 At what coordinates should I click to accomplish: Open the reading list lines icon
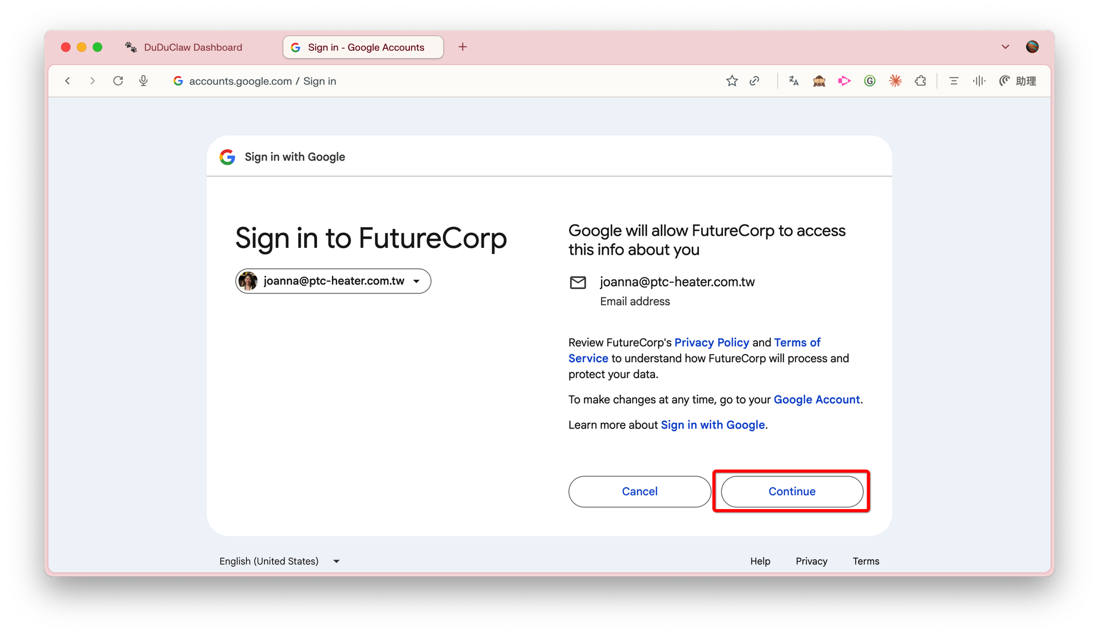pos(954,81)
